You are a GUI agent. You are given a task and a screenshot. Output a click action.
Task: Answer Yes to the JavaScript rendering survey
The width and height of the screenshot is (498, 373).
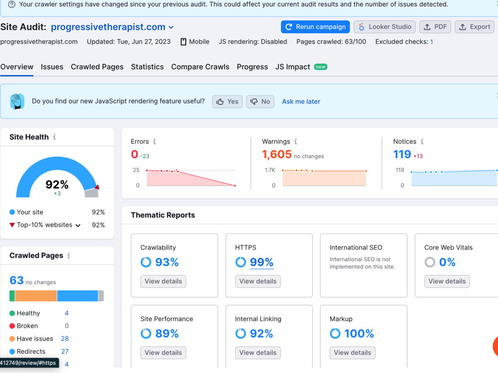point(227,101)
